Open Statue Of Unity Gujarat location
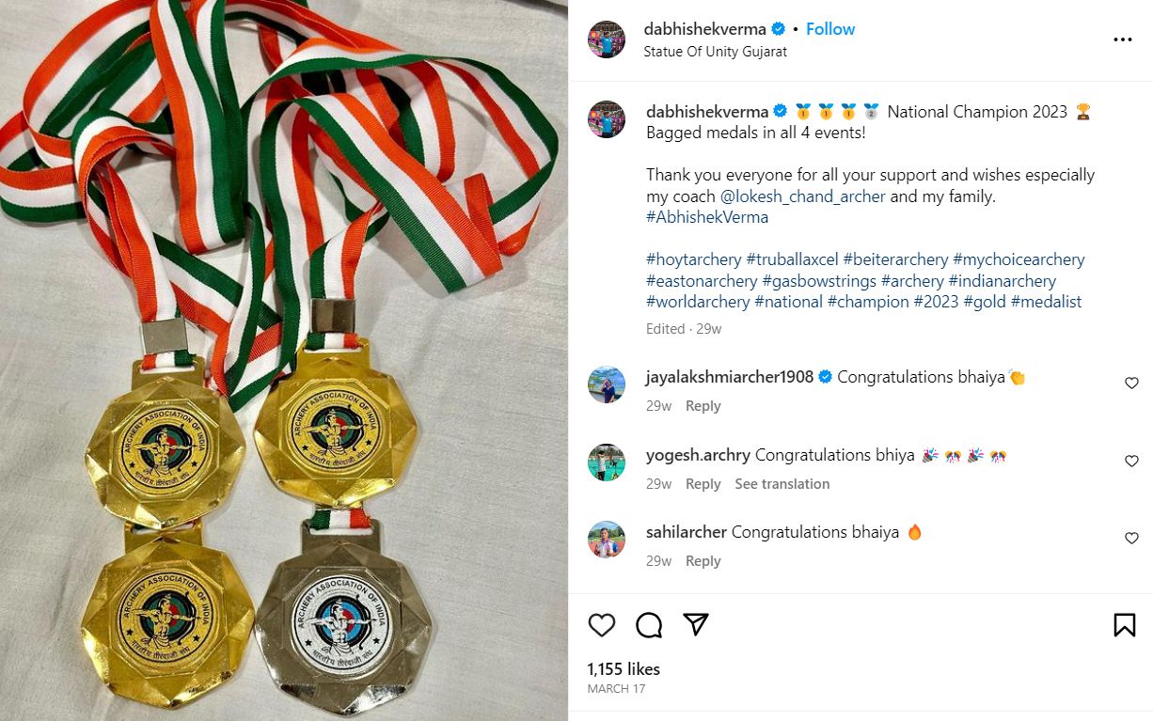Screen dimensions: 1153x721 715,52
